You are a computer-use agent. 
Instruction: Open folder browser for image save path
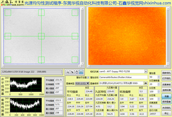coord(146,83)
